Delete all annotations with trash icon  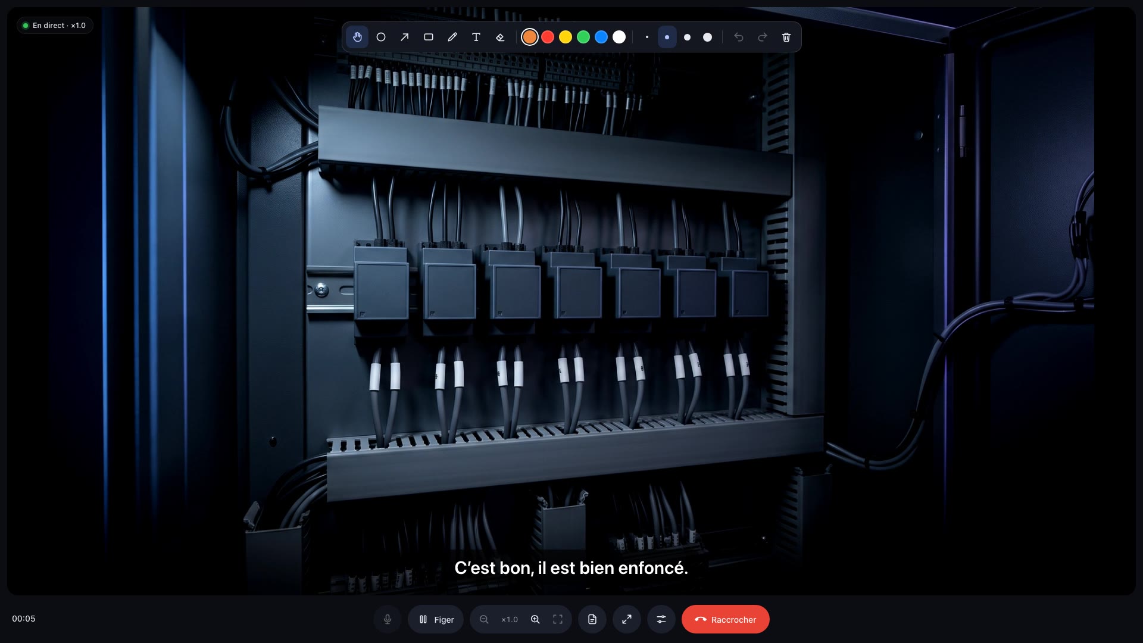tap(786, 37)
